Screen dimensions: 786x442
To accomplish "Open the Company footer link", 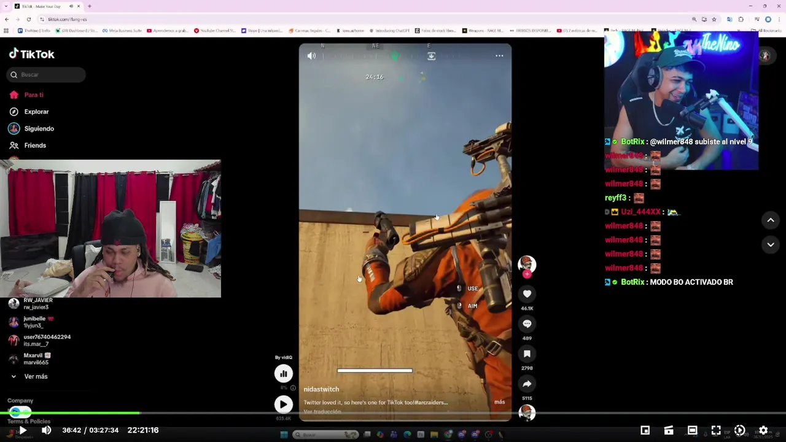I will (x=20, y=400).
